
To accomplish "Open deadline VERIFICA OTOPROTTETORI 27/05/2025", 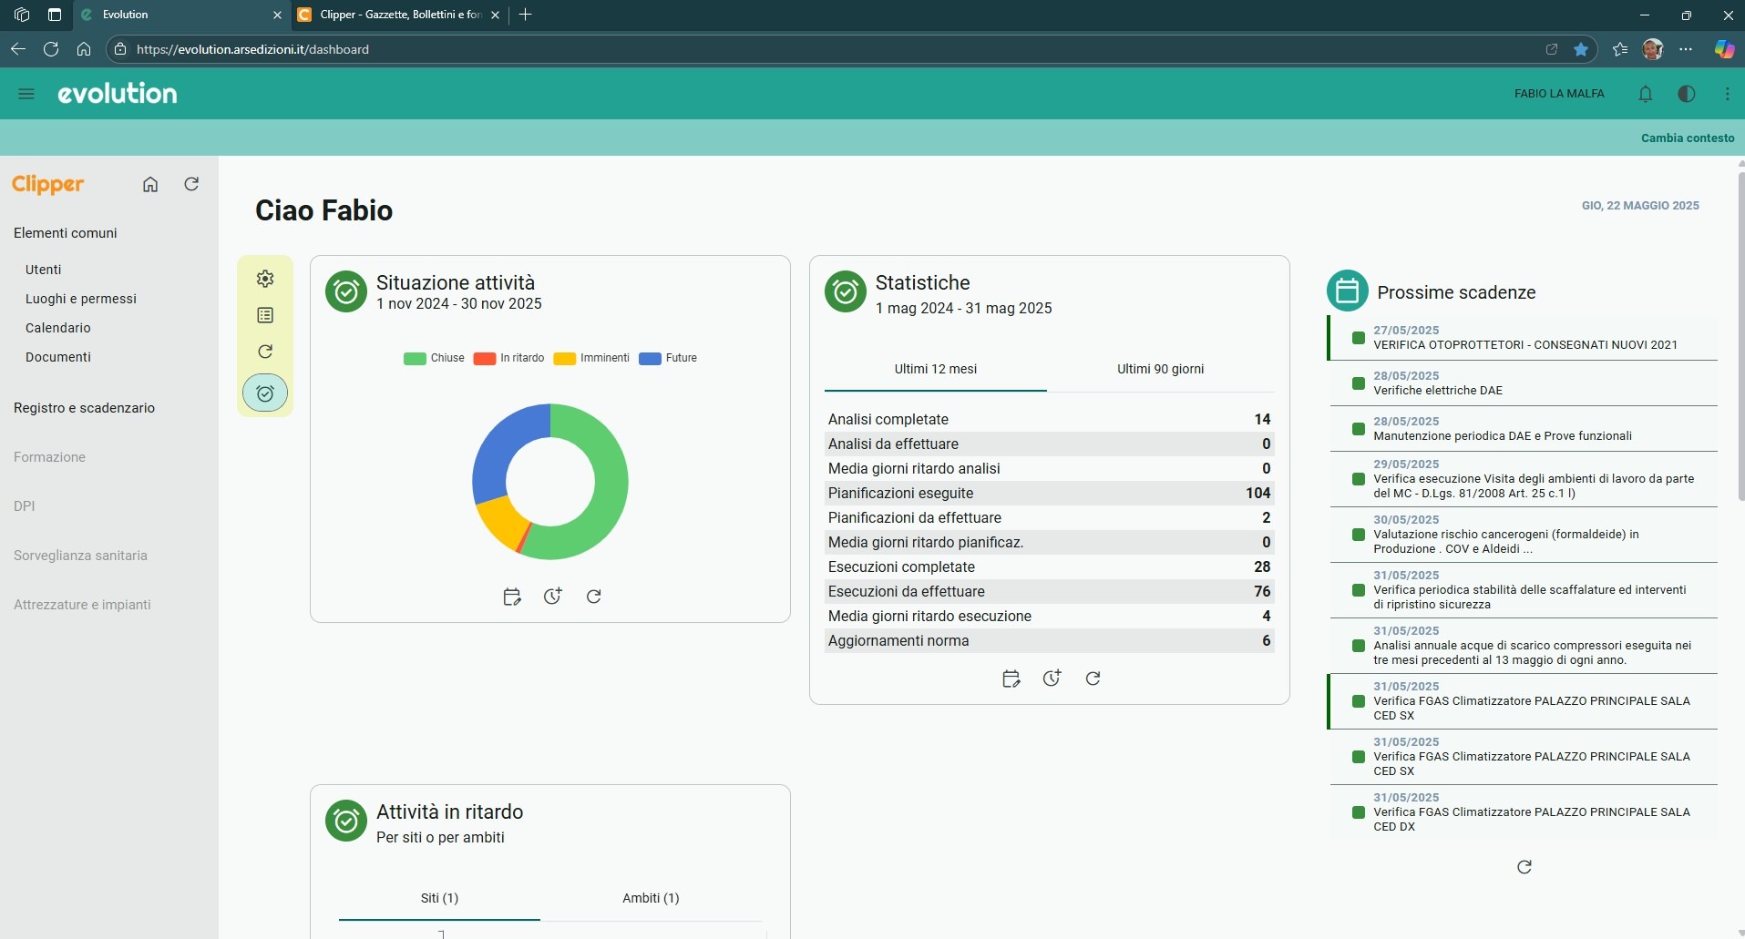I will tap(1523, 338).
